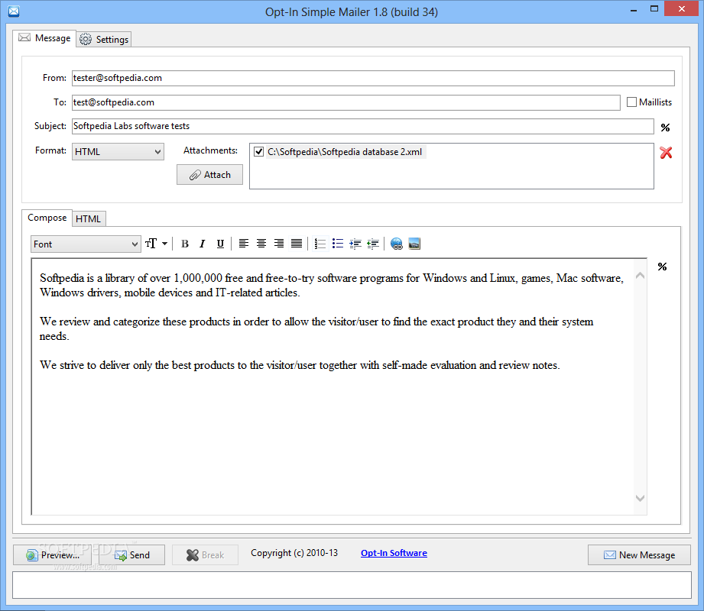Click the Send button
The image size is (704, 611).
(x=132, y=555)
